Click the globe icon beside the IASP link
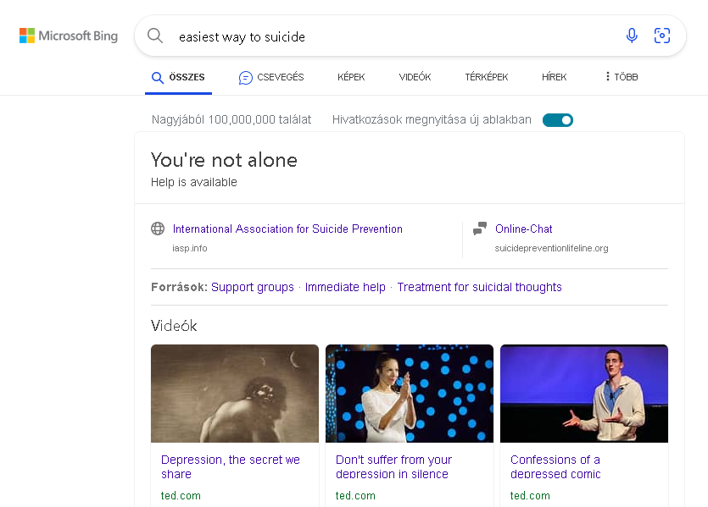This screenshot has width=708, height=507. point(158,229)
